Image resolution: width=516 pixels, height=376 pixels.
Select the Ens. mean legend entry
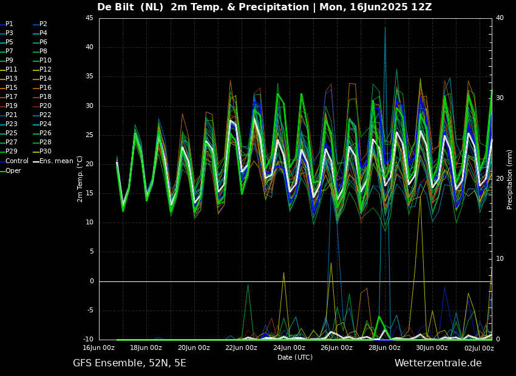56,161
